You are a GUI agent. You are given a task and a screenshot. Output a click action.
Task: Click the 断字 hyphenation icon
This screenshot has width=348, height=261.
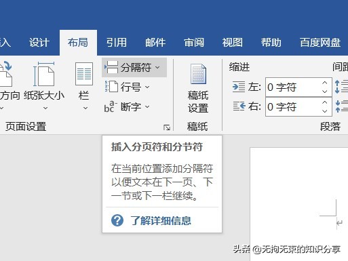tap(111, 106)
